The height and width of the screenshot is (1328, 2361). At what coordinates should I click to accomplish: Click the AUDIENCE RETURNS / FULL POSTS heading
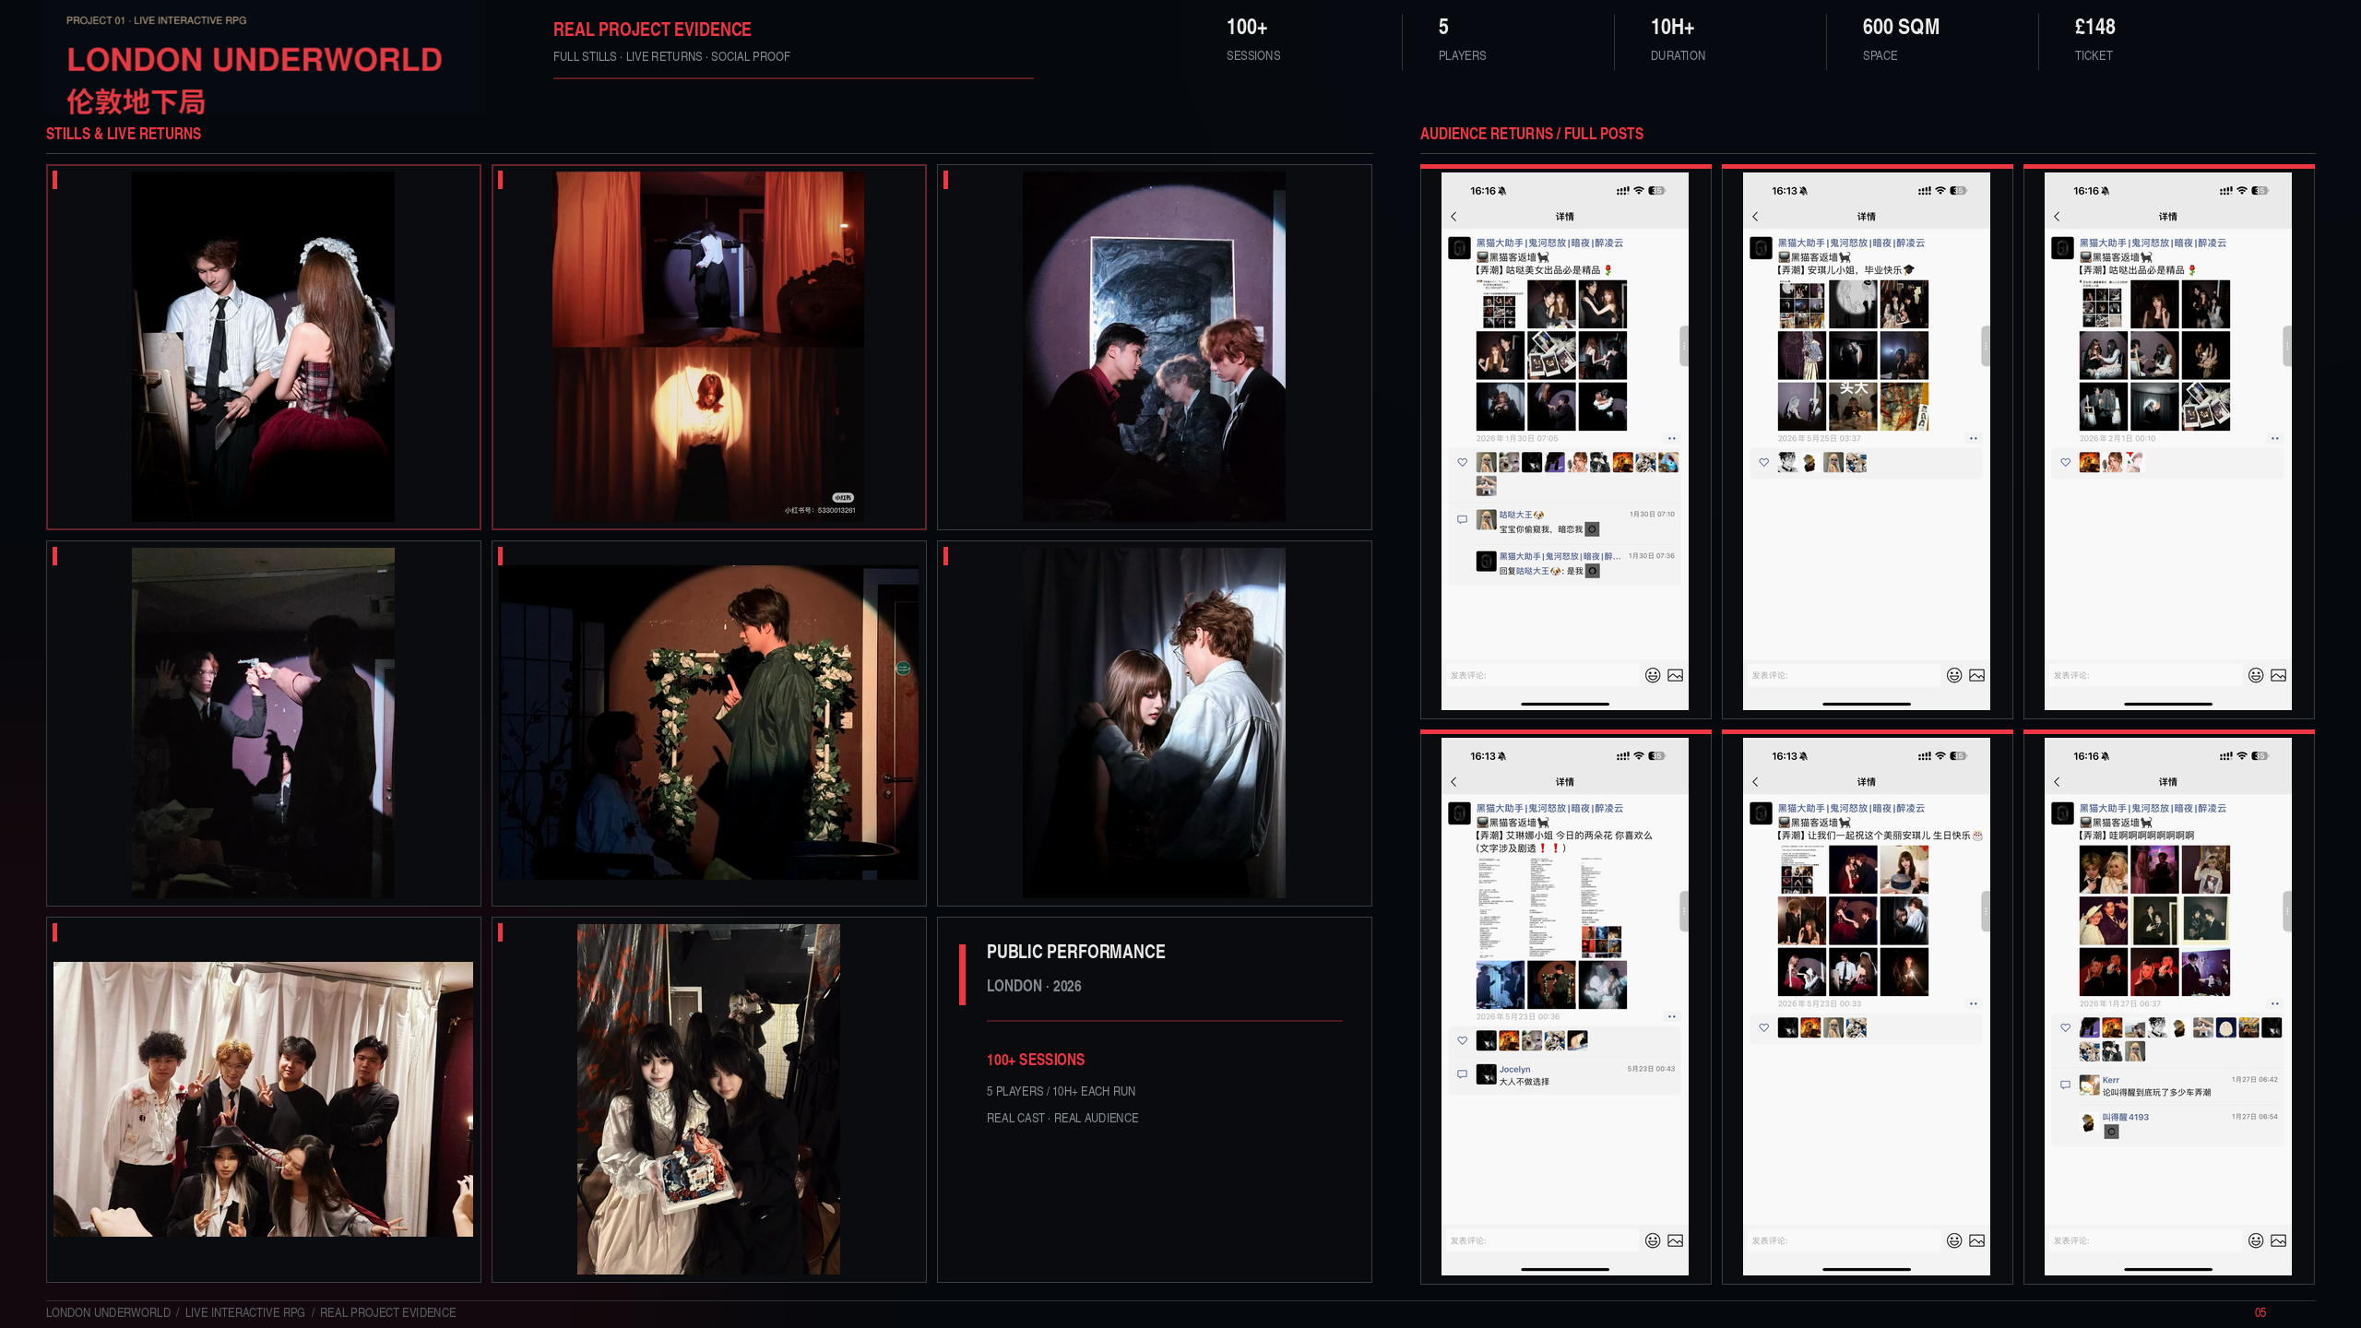point(1532,134)
